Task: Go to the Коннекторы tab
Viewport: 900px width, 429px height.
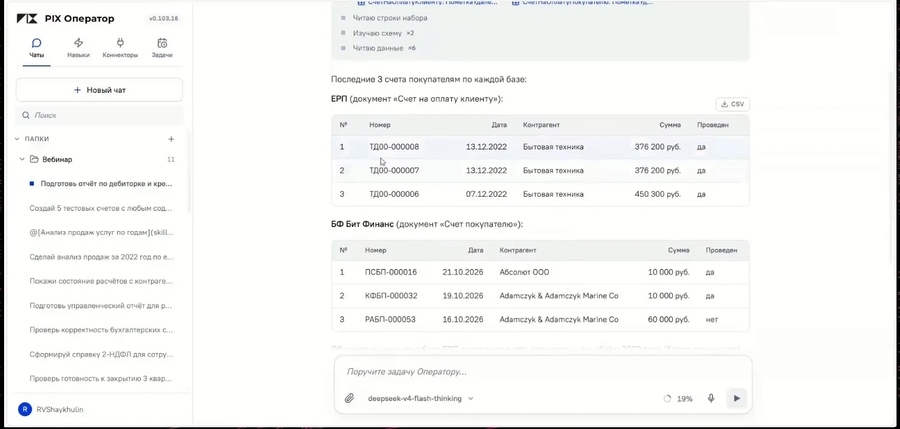Action: click(x=120, y=48)
